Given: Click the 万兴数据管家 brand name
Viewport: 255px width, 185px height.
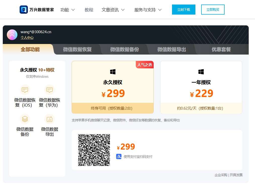Looking at the screenshot, I should pos(42,10).
